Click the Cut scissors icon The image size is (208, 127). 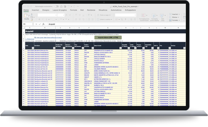32,14
